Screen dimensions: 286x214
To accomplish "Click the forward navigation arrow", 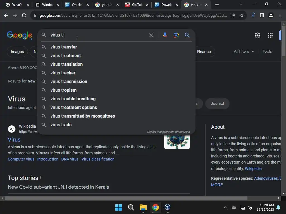I will click(x=15, y=16).
